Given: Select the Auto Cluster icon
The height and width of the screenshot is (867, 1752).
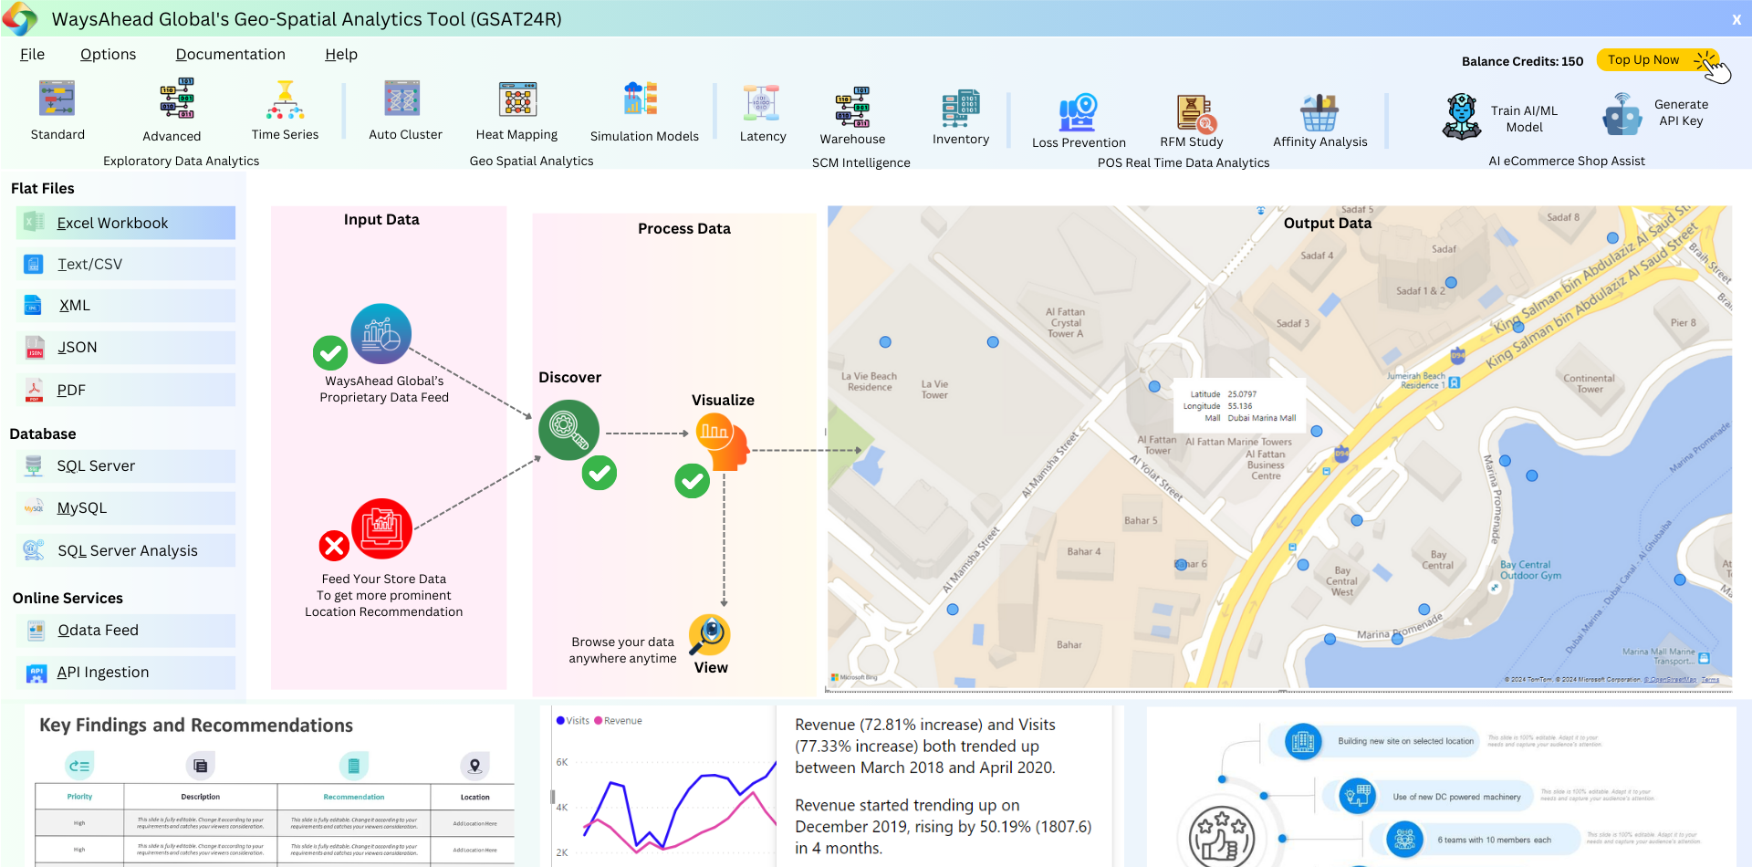Looking at the screenshot, I should click(402, 99).
